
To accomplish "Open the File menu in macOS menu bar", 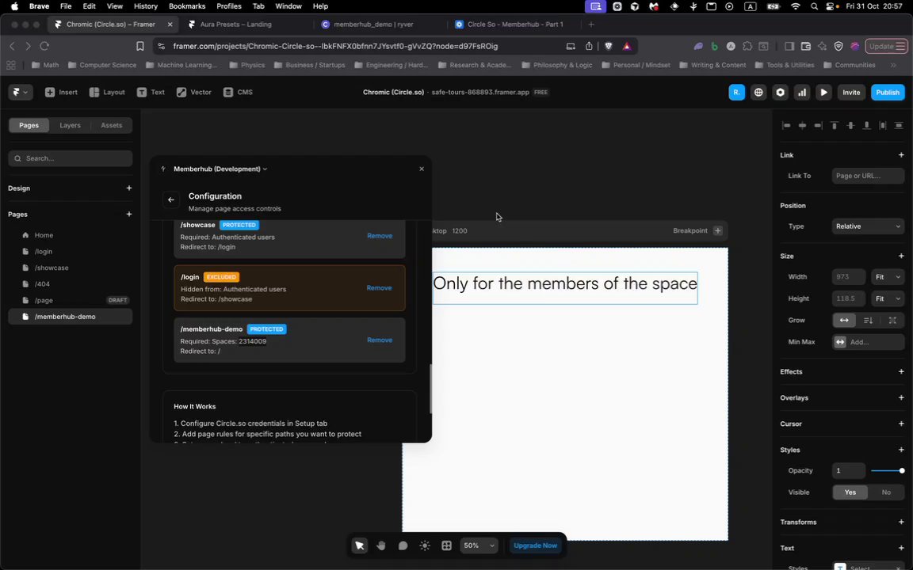I will click(66, 6).
